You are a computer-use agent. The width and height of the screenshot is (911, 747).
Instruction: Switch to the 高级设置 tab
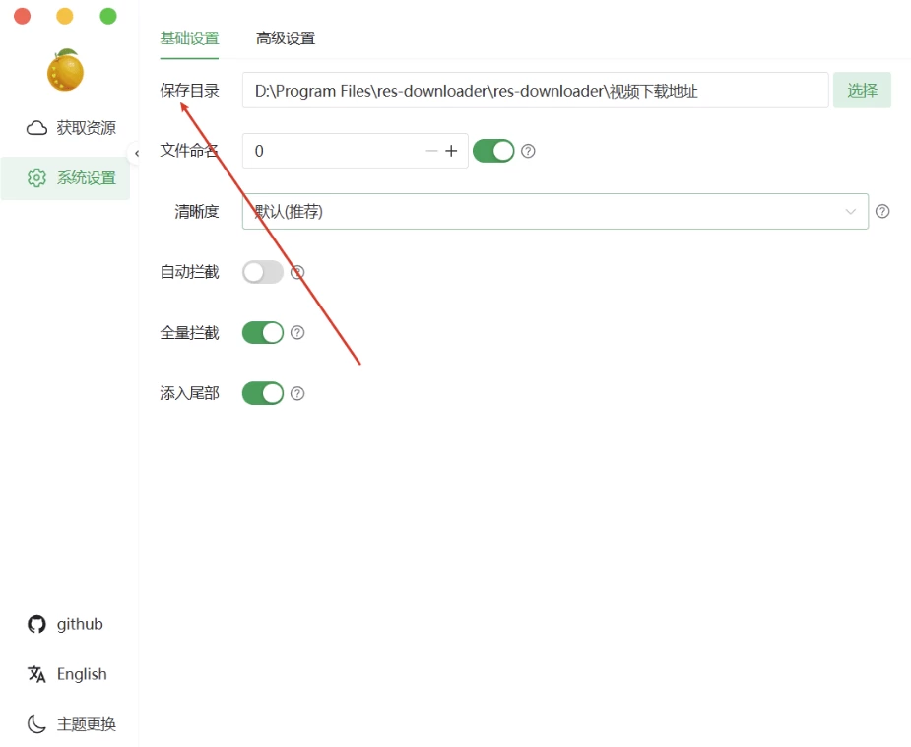tap(285, 37)
